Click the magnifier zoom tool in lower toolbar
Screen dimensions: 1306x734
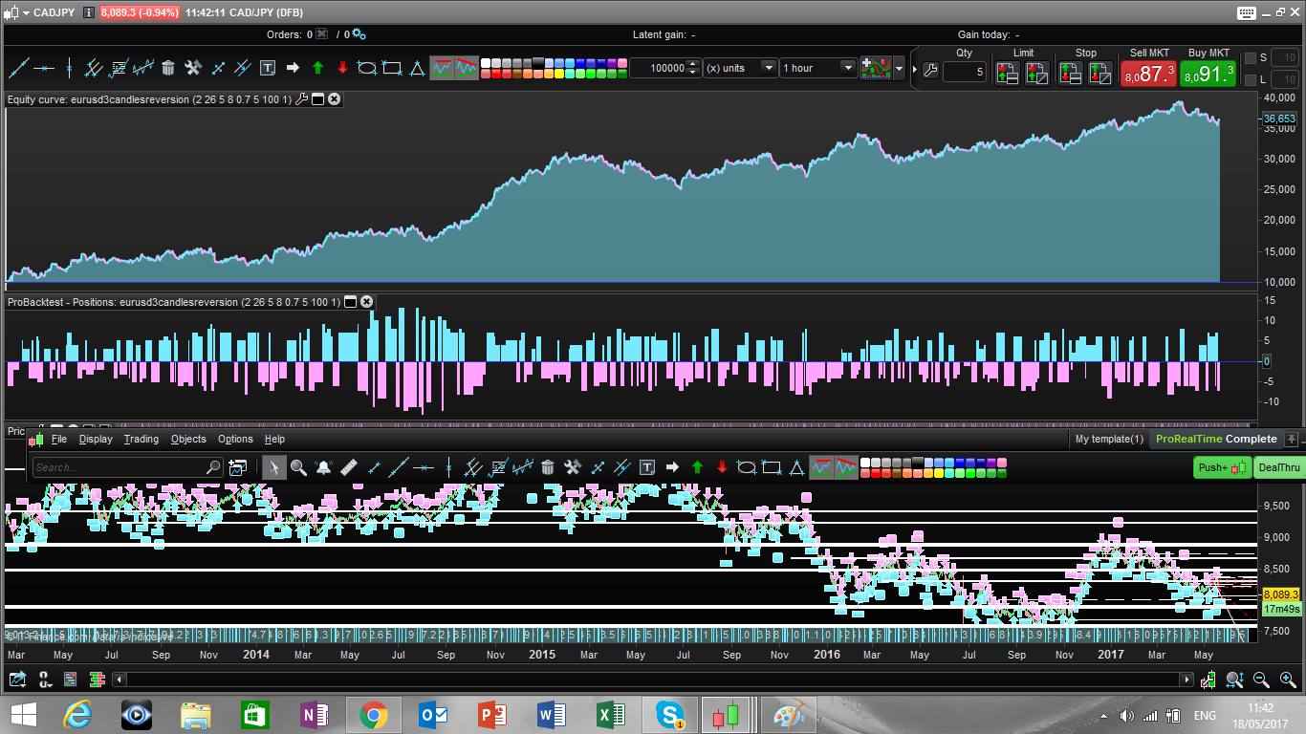pos(298,467)
